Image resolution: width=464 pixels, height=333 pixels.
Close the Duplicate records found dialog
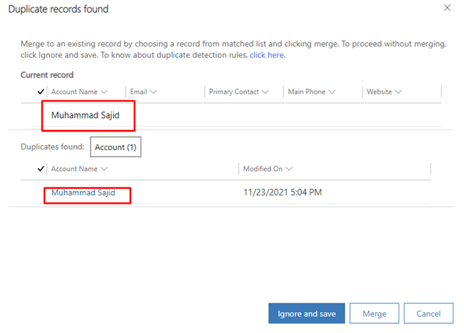tap(447, 8)
